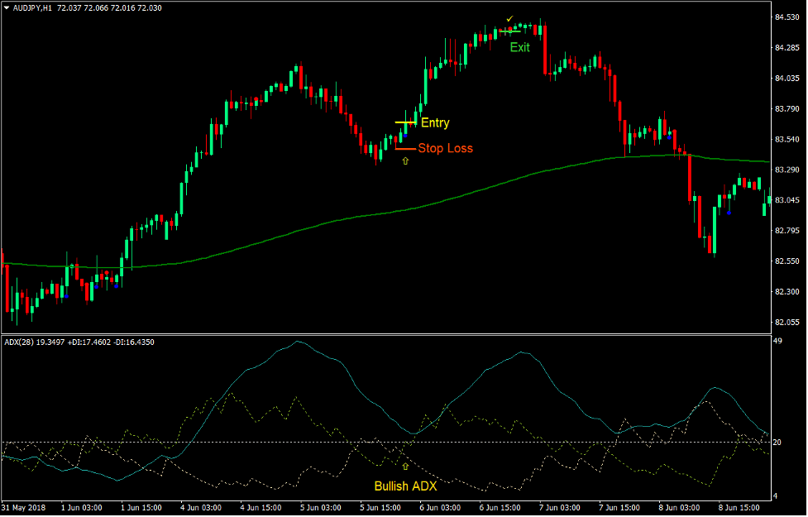Select the green Exit line marker
808x517 pixels.
(509, 31)
